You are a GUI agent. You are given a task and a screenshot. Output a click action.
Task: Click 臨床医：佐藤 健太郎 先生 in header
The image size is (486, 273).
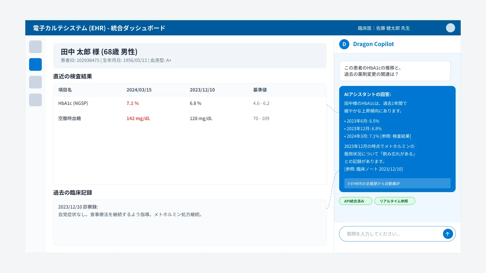click(x=384, y=28)
